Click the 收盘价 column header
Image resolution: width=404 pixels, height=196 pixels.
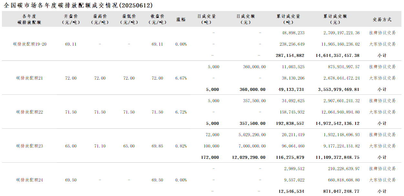pos(157,19)
